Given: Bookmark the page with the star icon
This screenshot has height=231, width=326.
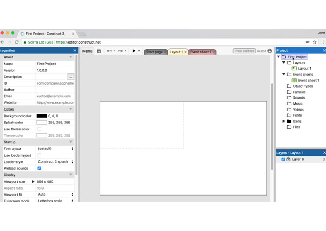Looking at the screenshot, I should tap(314, 42).
